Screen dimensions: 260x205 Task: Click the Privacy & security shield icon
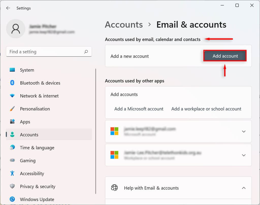coord(12,186)
